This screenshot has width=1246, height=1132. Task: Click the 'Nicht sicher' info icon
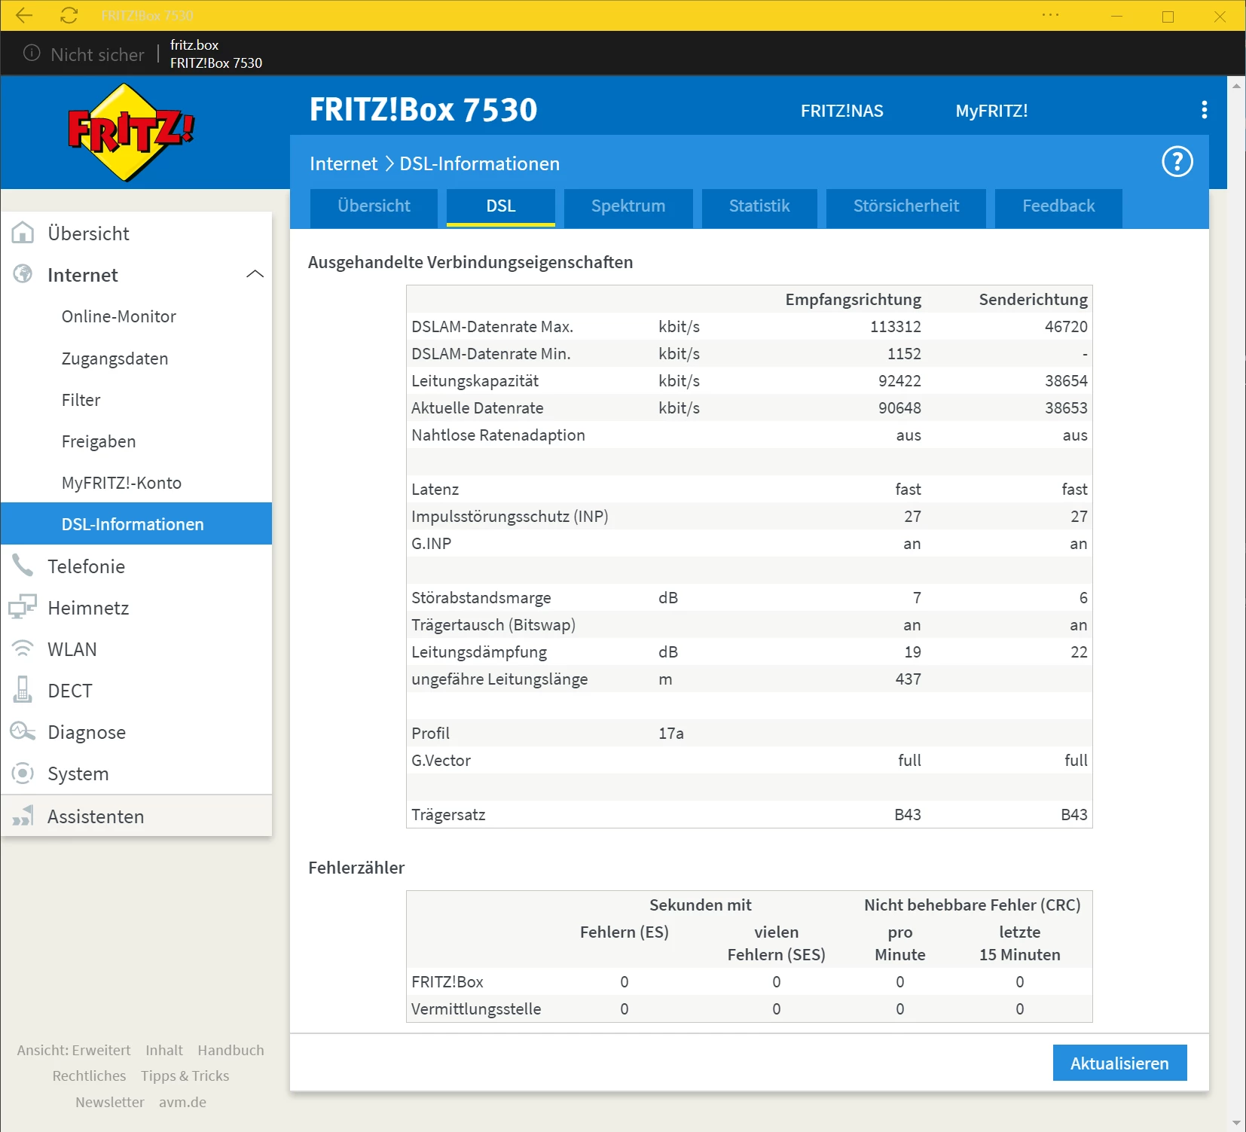tap(32, 53)
